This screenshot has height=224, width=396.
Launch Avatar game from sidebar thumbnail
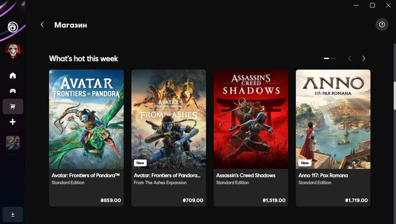click(x=13, y=143)
